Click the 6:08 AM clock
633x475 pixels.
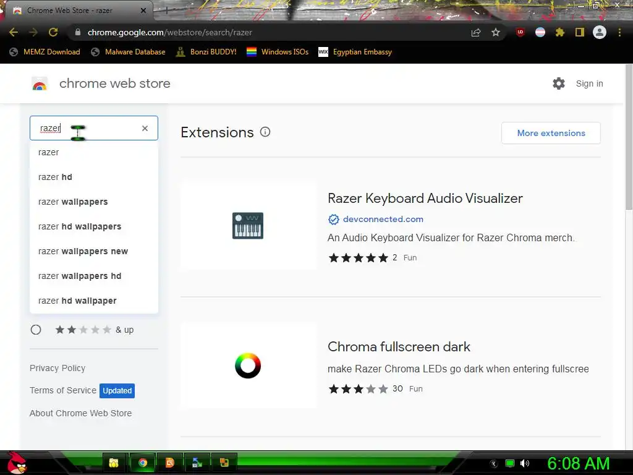pyautogui.click(x=578, y=463)
